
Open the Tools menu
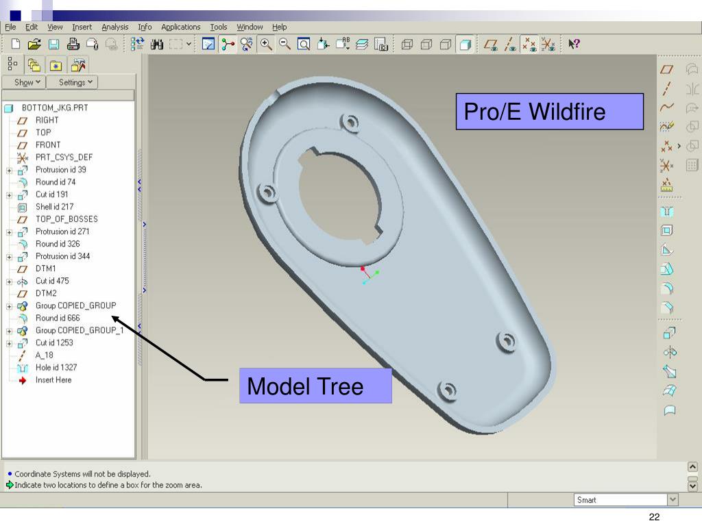[x=219, y=27]
